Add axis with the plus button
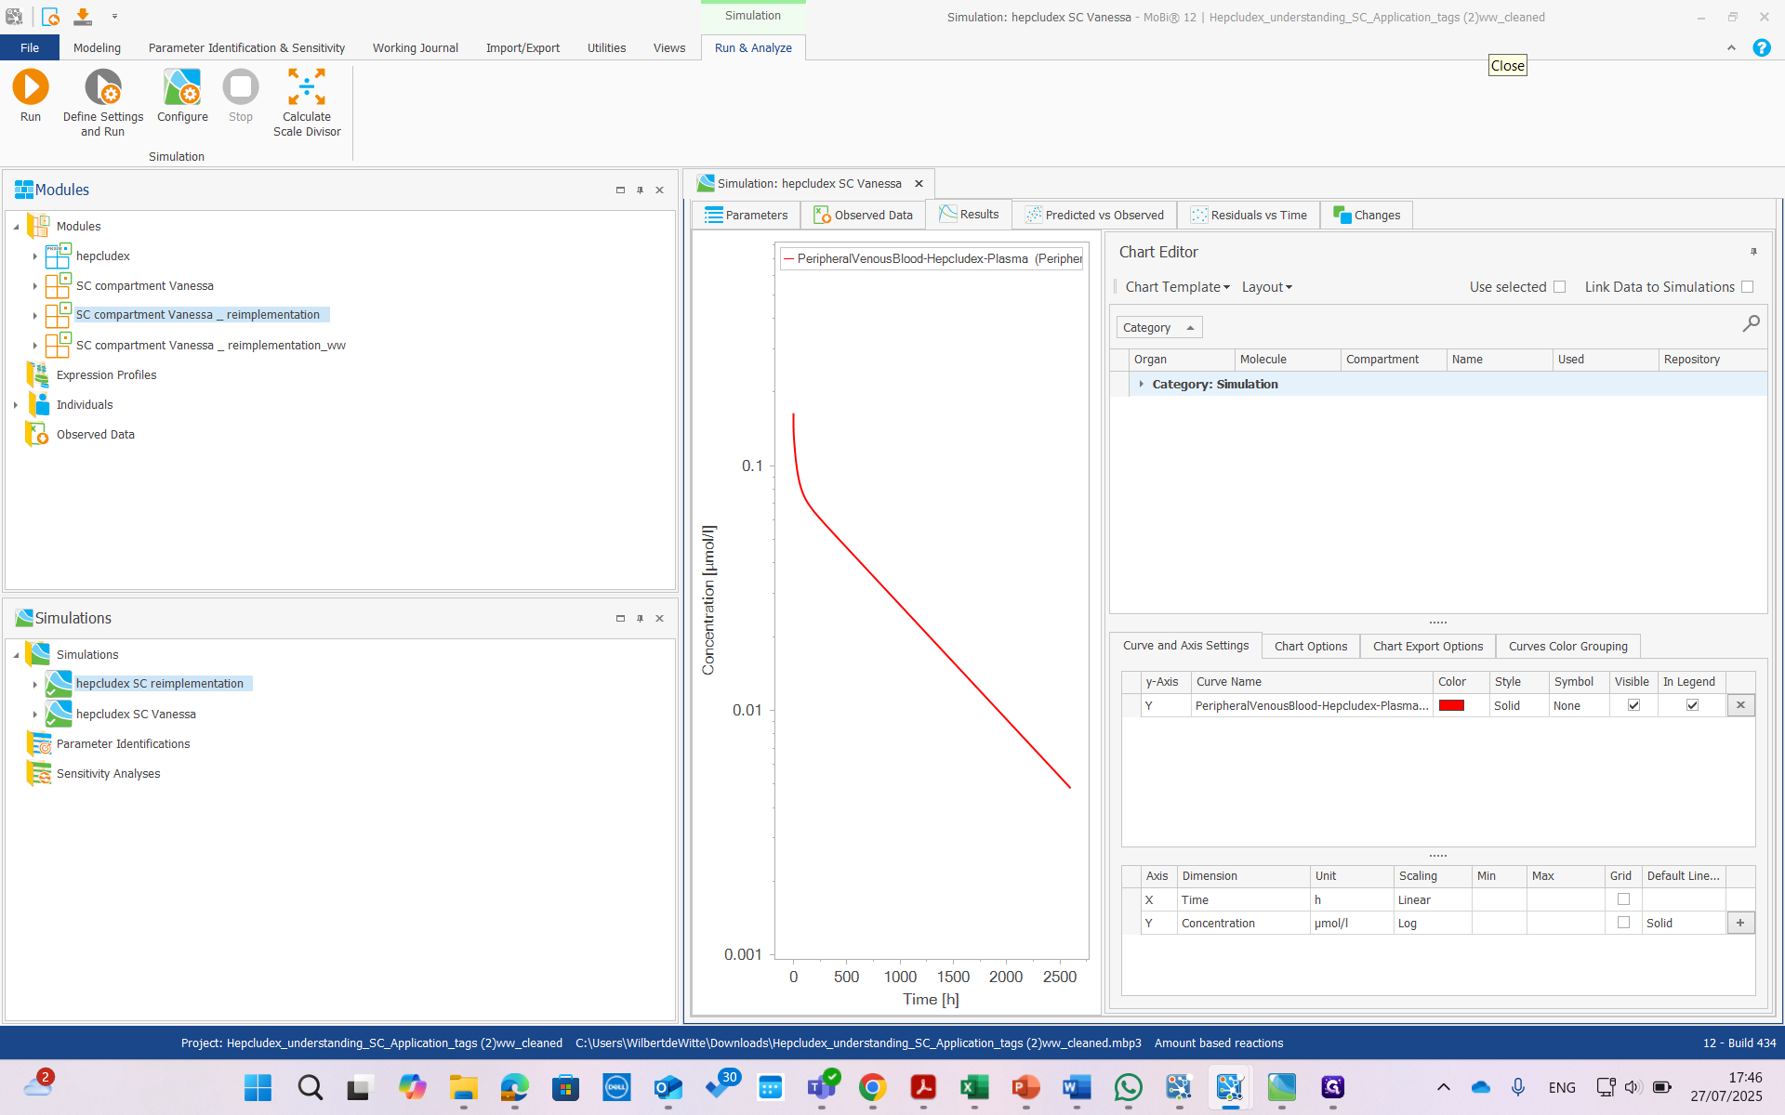The height and width of the screenshot is (1115, 1785). click(x=1740, y=923)
